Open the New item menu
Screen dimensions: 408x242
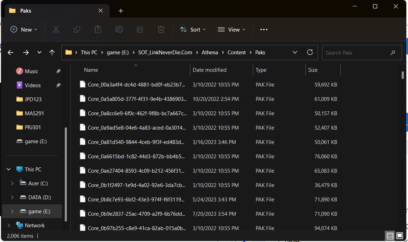[23, 29]
